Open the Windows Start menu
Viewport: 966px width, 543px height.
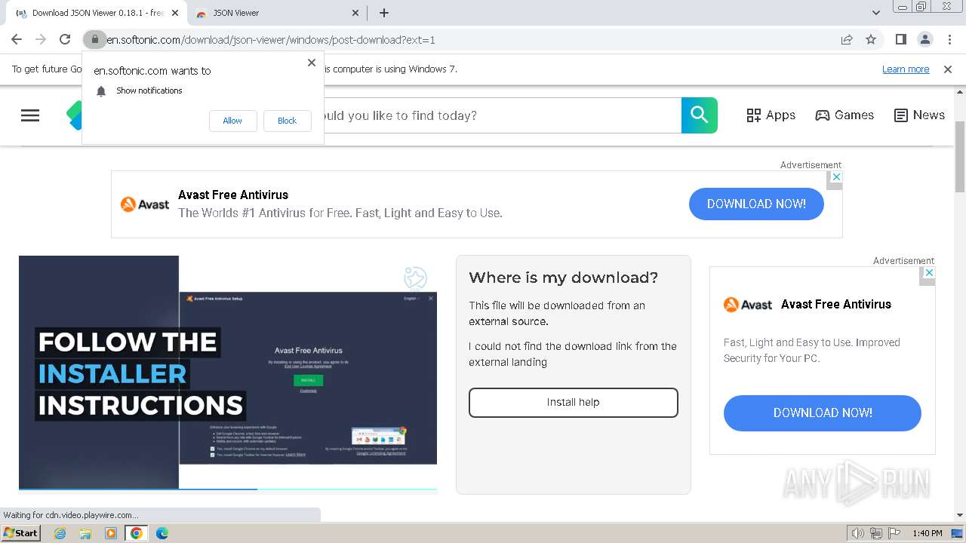(x=20, y=533)
